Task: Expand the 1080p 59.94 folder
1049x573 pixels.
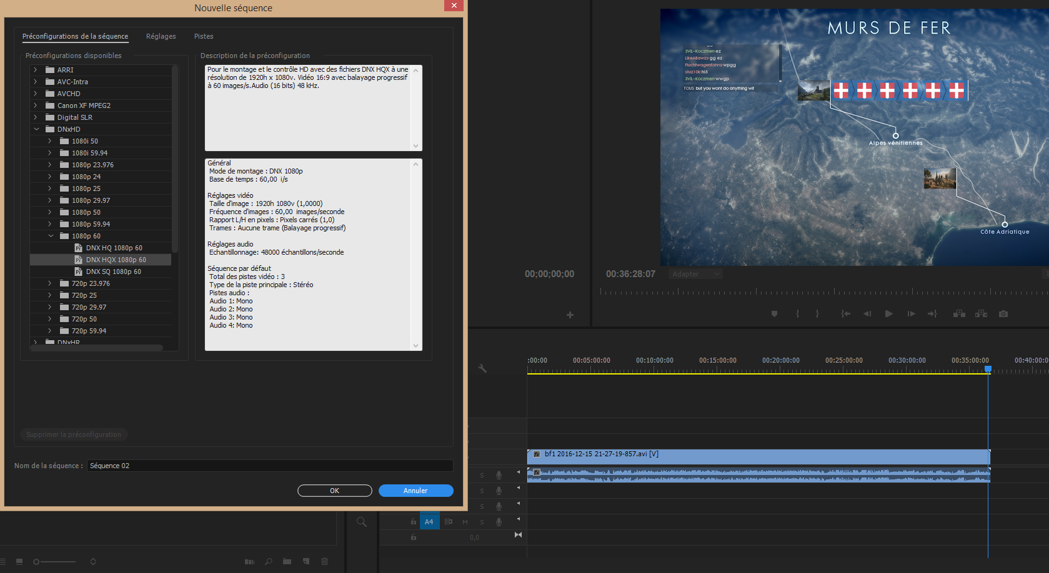Action: [x=50, y=224]
